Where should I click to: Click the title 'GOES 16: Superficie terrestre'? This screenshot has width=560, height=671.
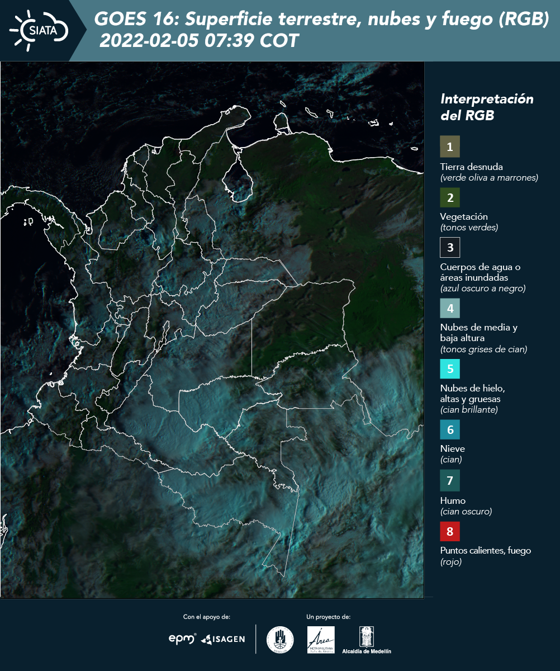[322, 20]
